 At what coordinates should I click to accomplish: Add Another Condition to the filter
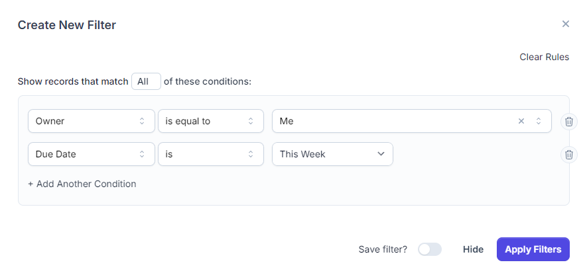(82, 184)
